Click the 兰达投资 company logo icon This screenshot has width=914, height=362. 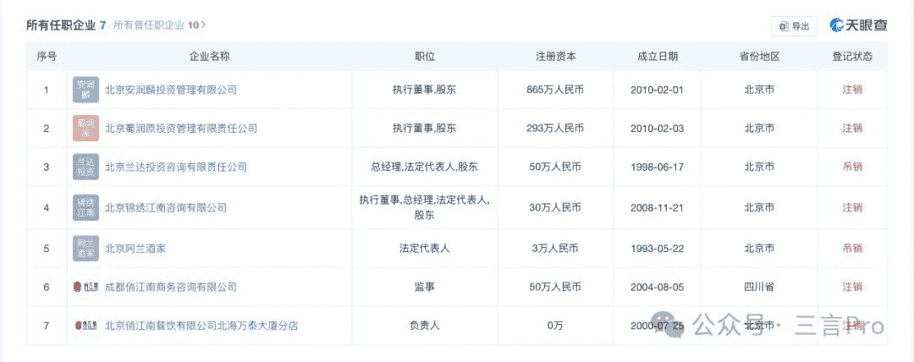pos(85,167)
